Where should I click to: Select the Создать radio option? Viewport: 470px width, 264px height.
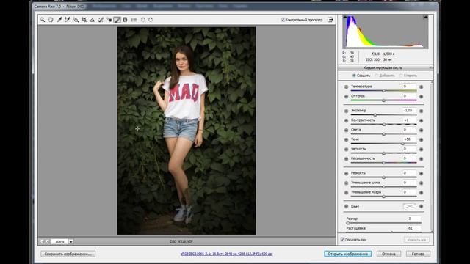(354, 76)
